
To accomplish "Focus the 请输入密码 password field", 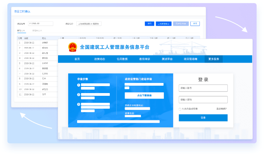I will coord(203,100).
